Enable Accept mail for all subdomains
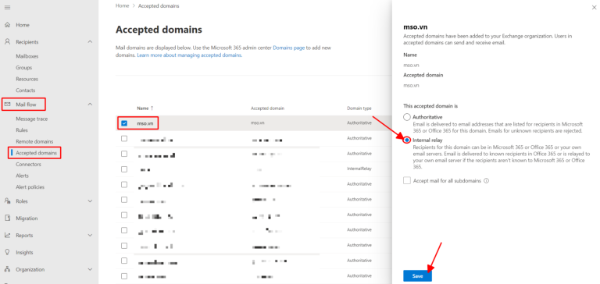 tap(407, 180)
